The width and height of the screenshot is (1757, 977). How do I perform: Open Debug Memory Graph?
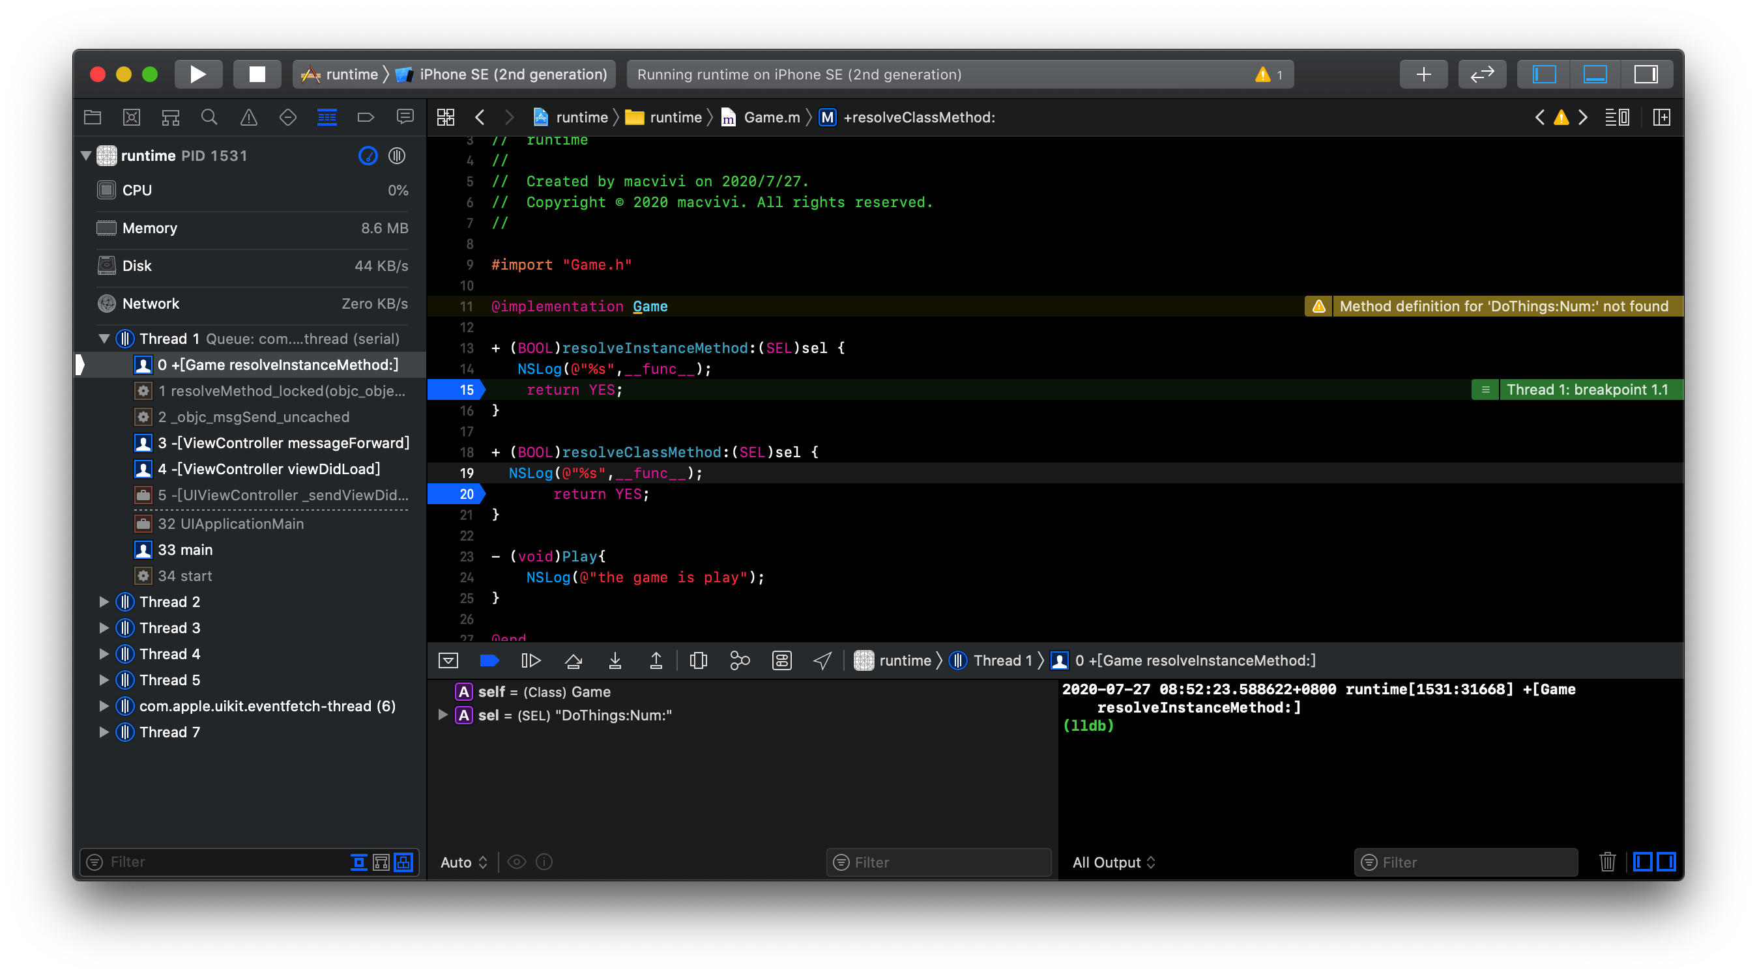point(739,660)
